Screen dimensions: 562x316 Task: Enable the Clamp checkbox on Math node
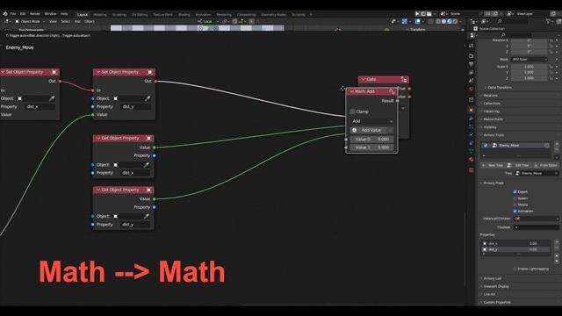(352, 111)
